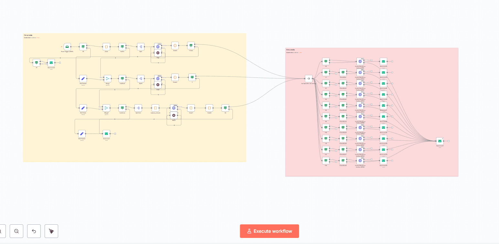
Task: Add node after the rightmost Send email output
Action: (449, 141)
